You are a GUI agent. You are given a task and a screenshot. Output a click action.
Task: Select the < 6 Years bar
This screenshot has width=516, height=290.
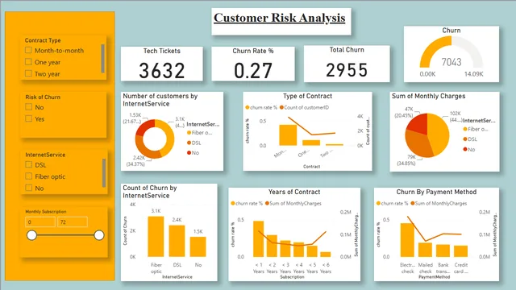click(326, 255)
